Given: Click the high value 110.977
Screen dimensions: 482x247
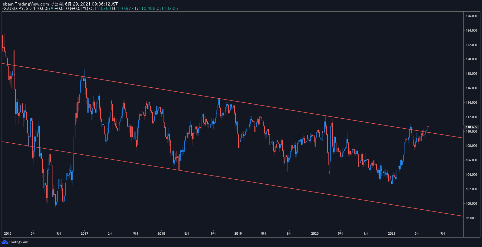Looking at the screenshot, I should [125, 8].
